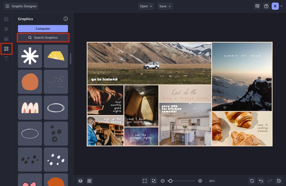Image resolution: width=286 pixels, height=186 pixels.
Task: Click the Graphics panel scrollbar
Action: (71, 58)
